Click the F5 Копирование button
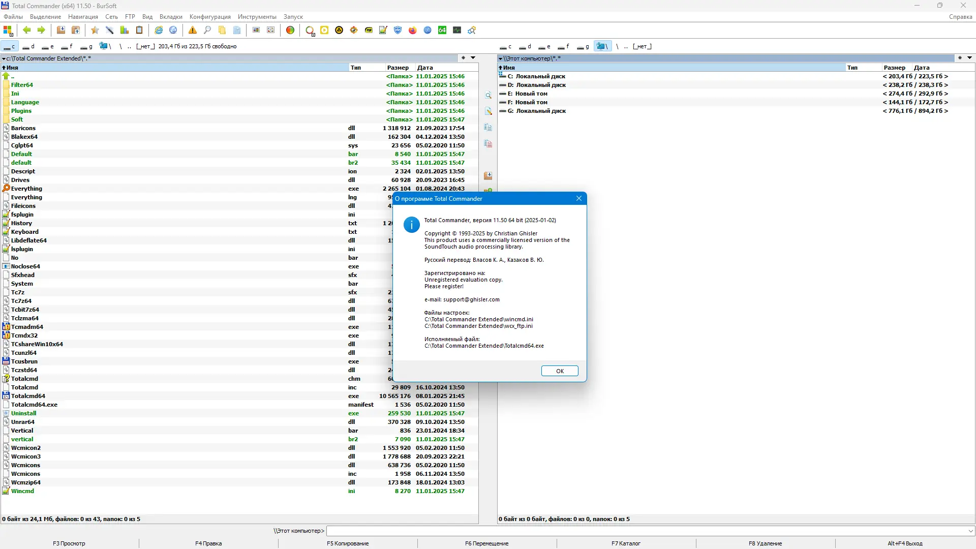 [x=348, y=543]
